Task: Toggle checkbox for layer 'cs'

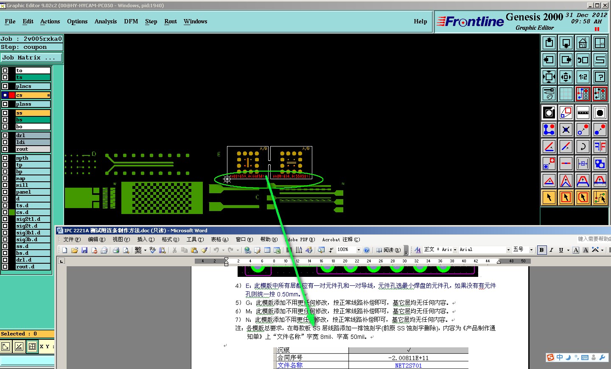Action: 5,95
